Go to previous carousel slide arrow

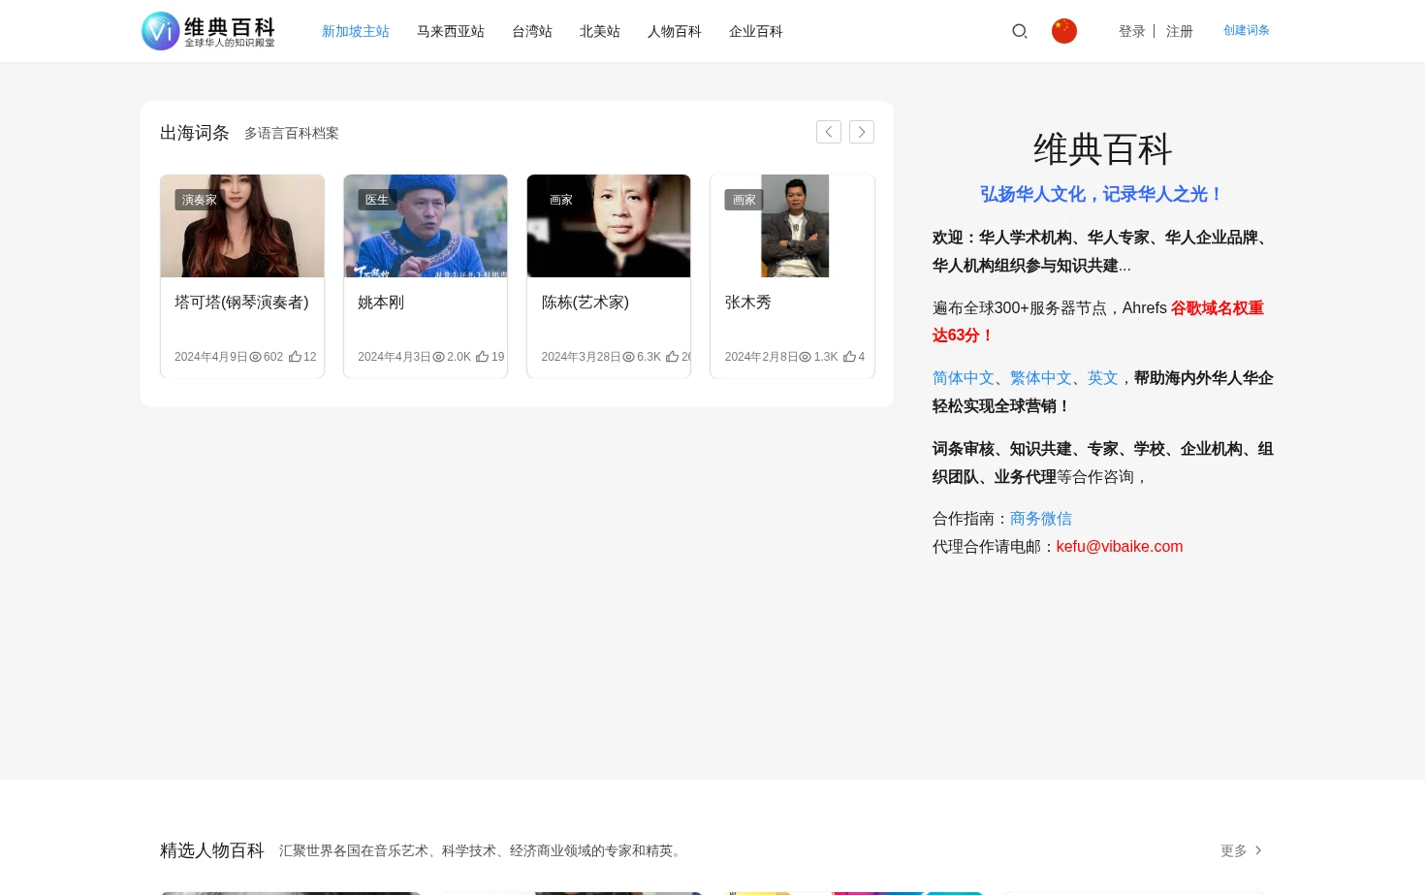(x=829, y=132)
